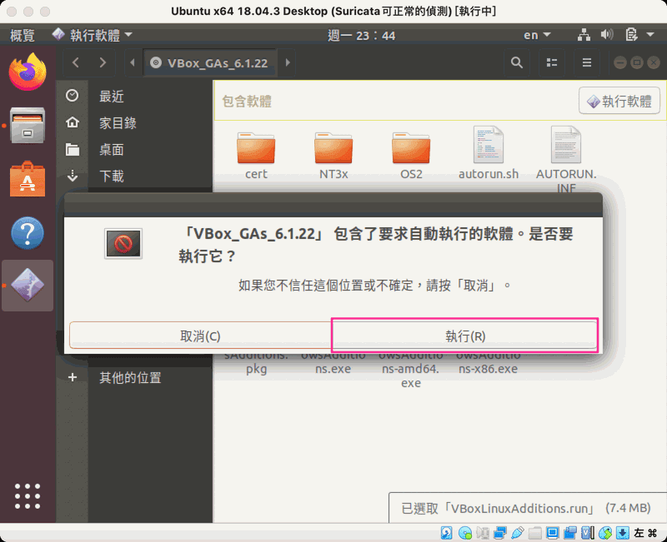667x542 pixels.
Task: Open Firefox from the Ubuntu dock
Action: click(x=28, y=72)
